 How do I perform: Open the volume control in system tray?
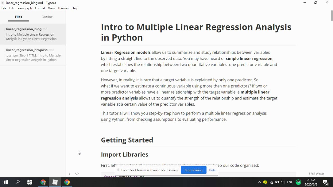click(283, 182)
